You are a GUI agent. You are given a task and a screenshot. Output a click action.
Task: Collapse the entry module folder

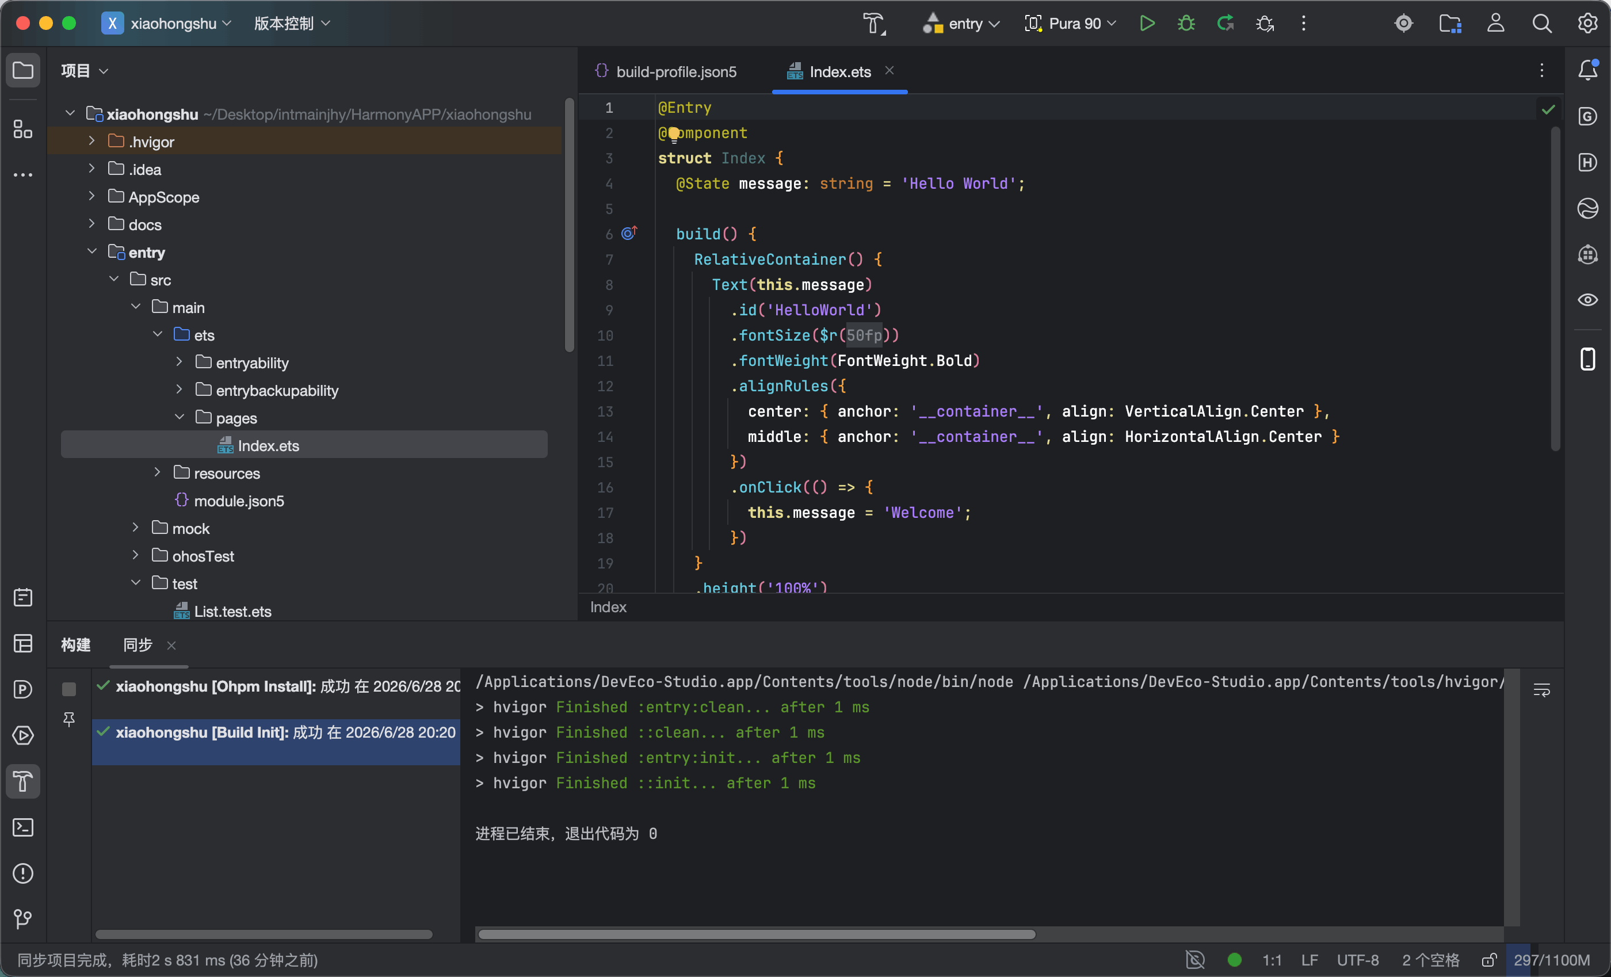click(91, 251)
